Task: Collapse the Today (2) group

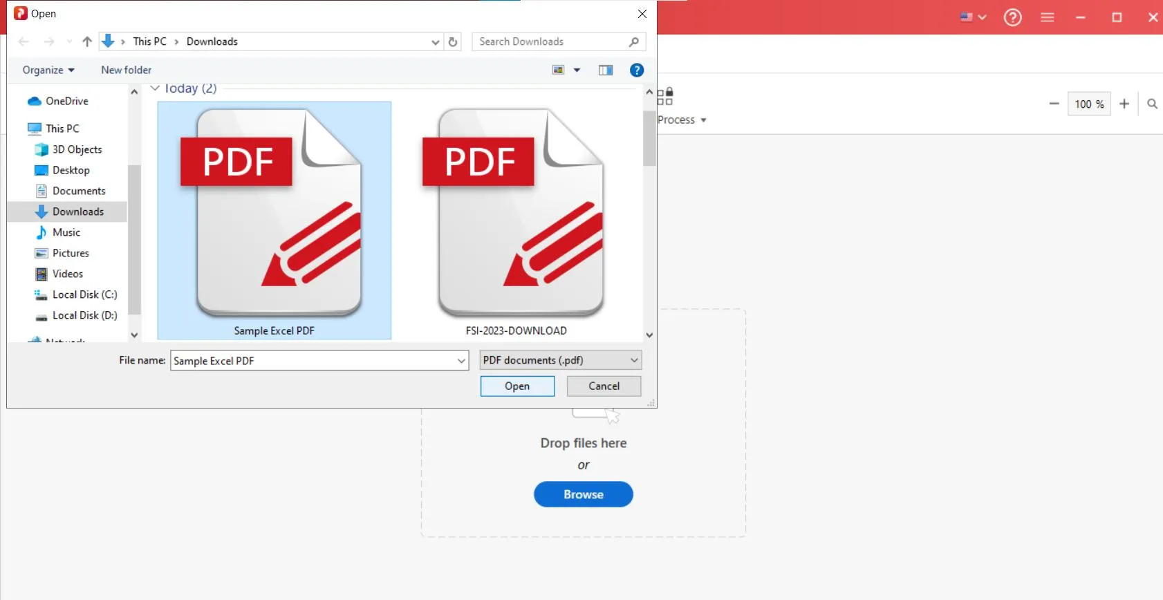Action: click(x=155, y=88)
